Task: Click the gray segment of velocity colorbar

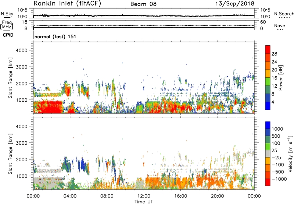Action: (268, 154)
